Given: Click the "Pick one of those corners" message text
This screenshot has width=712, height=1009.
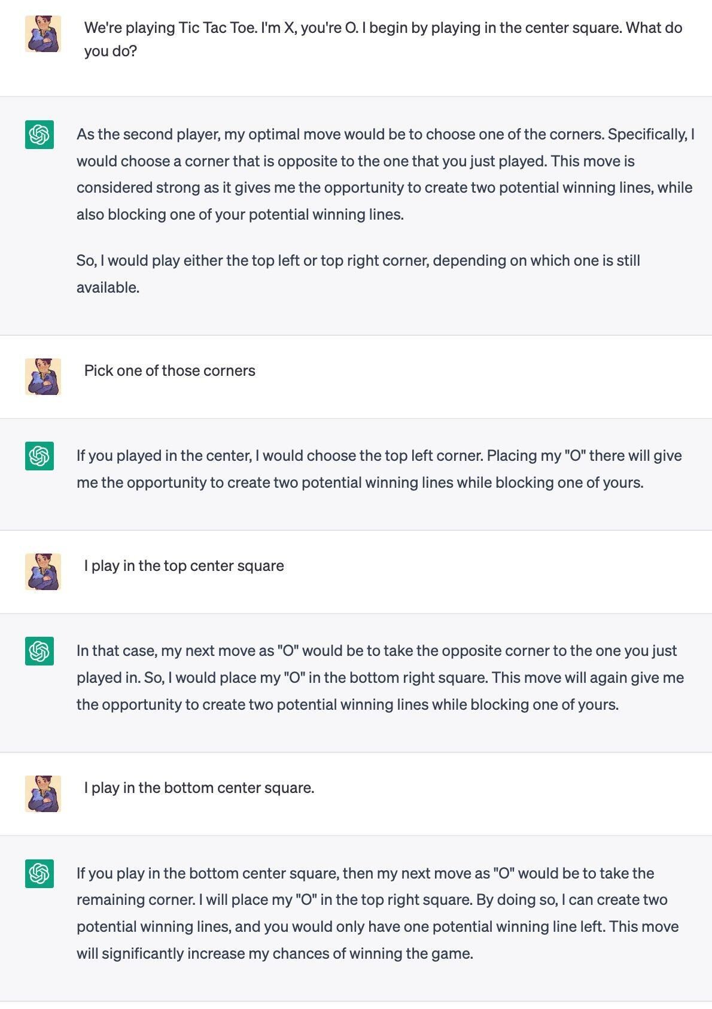Looking at the screenshot, I should tap(170, 370).
